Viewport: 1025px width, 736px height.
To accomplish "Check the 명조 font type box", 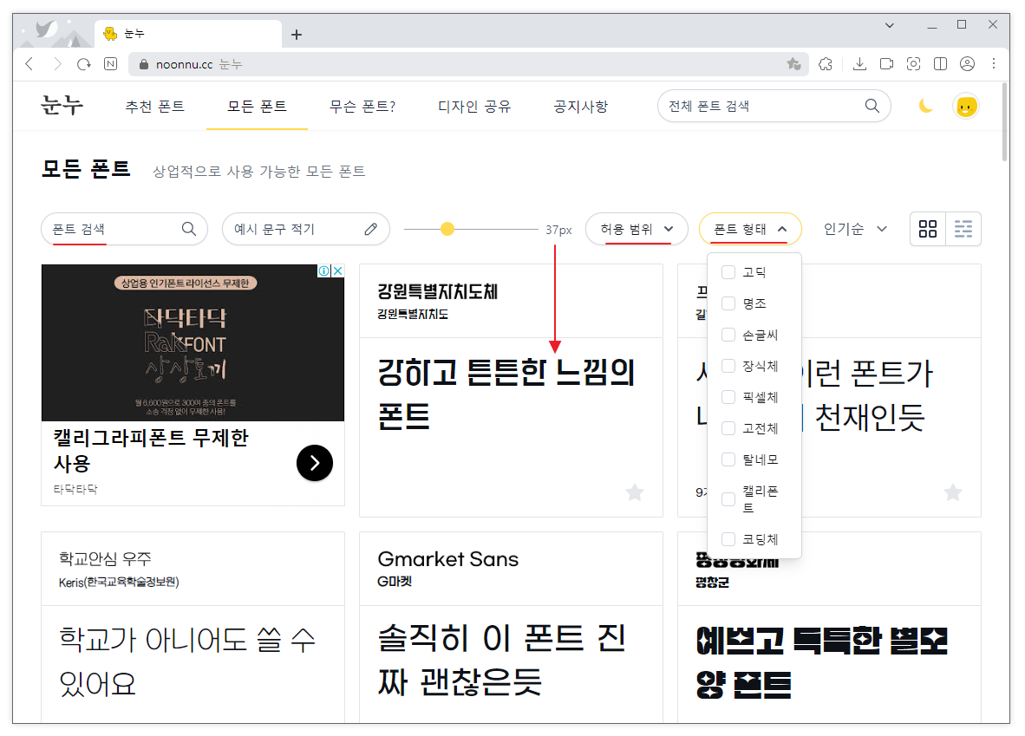I will [x=728, y=303].
